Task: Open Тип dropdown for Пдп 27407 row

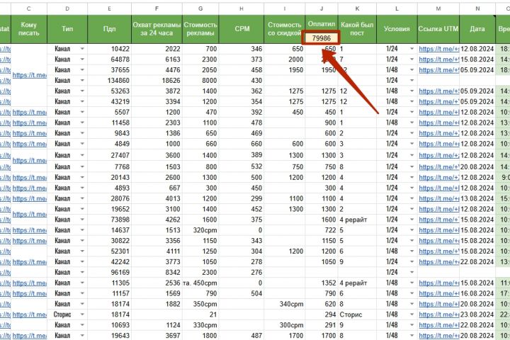Action: coord(82,156)
